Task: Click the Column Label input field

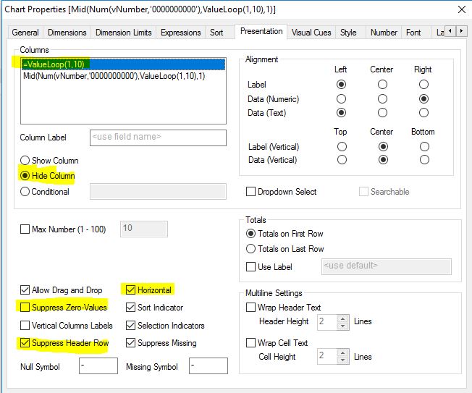Action: point(158,138)
